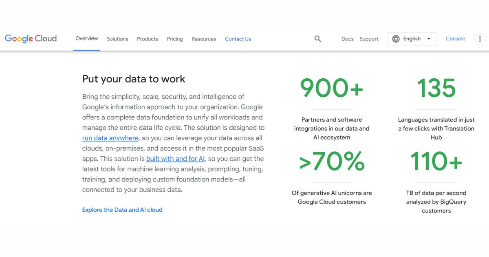Select Explore the Data and AI cloud
Image resolution: width=489 pixels, height=257 pixels.
coord(122,210)
